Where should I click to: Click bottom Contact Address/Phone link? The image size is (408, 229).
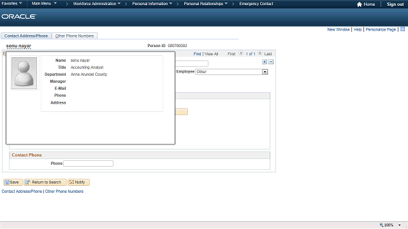pos(22,191)
